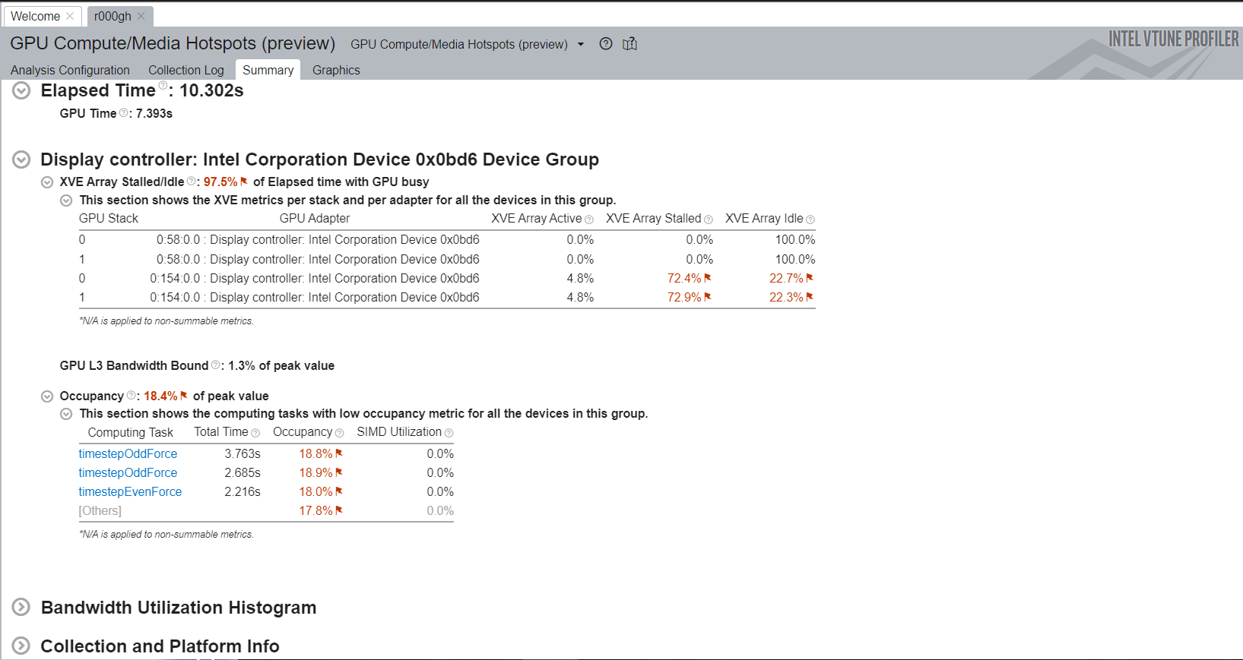This screenshot has width=1243, height=660.
Task: Open the analysis type dropdown arrow
Action: (x=581, y=44)
